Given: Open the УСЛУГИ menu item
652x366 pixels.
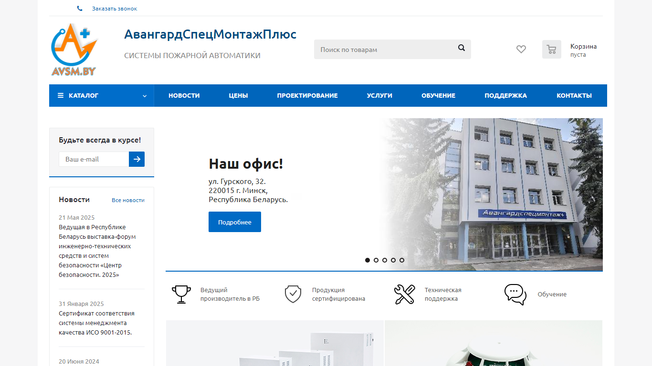Looking at the screenshot, I should (379, 95).
